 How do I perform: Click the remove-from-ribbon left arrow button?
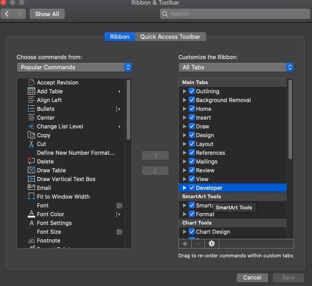[155, 170]
